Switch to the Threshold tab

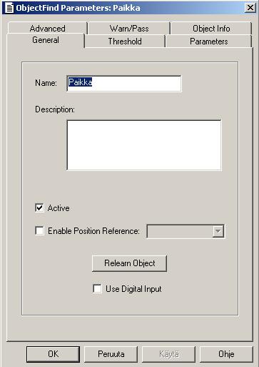[x=125, y=41]
